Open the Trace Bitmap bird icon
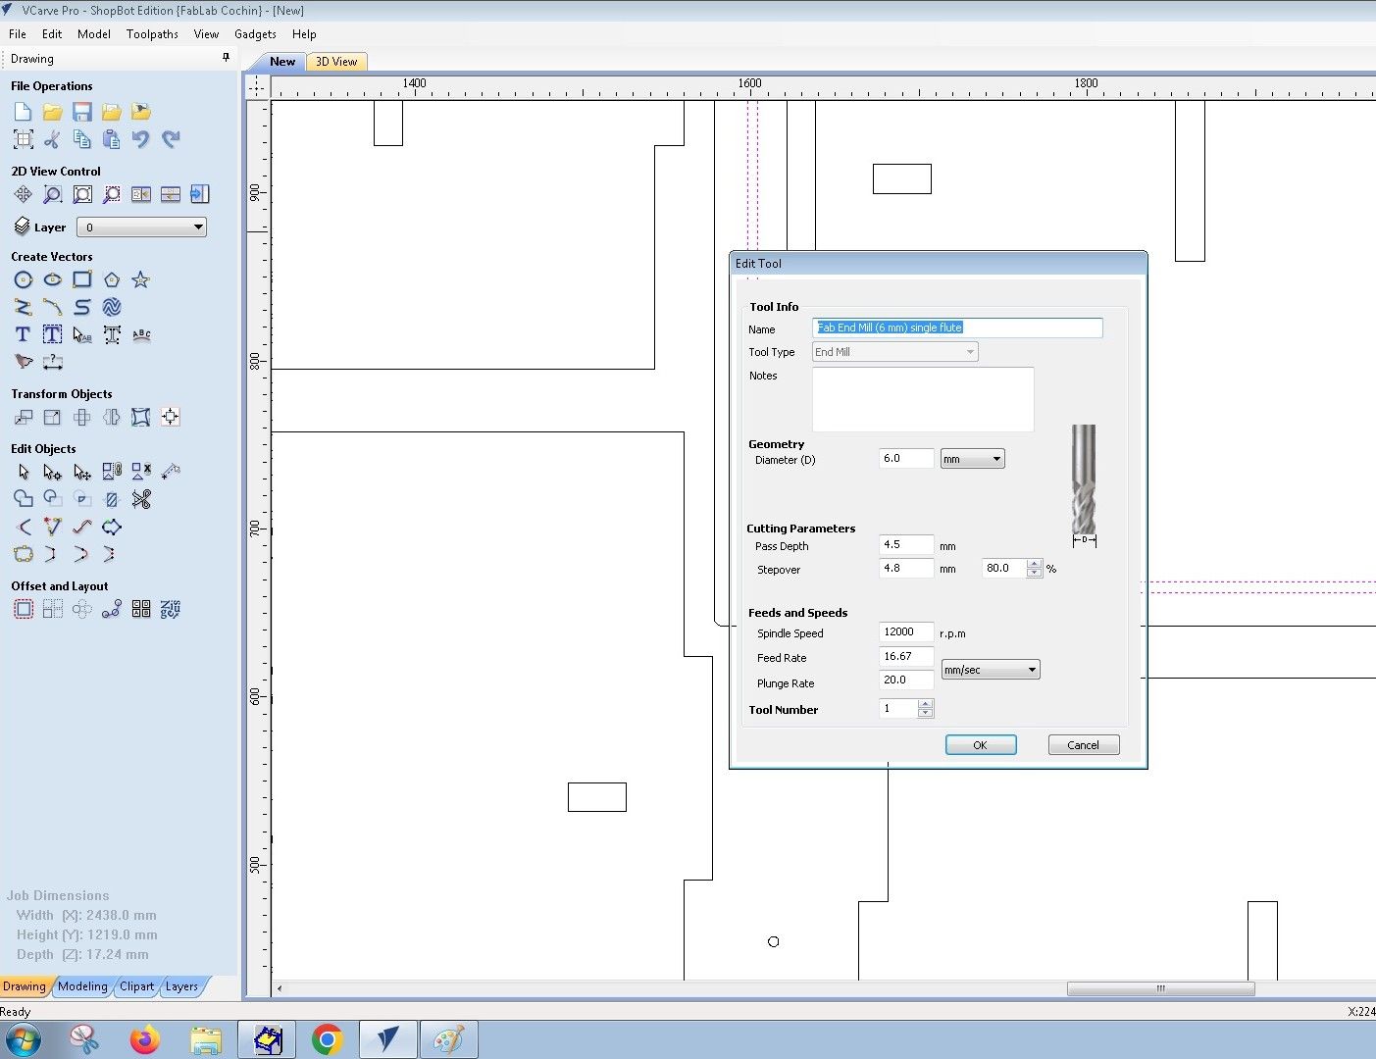The image size is (1376, 1059). point(23,362)
